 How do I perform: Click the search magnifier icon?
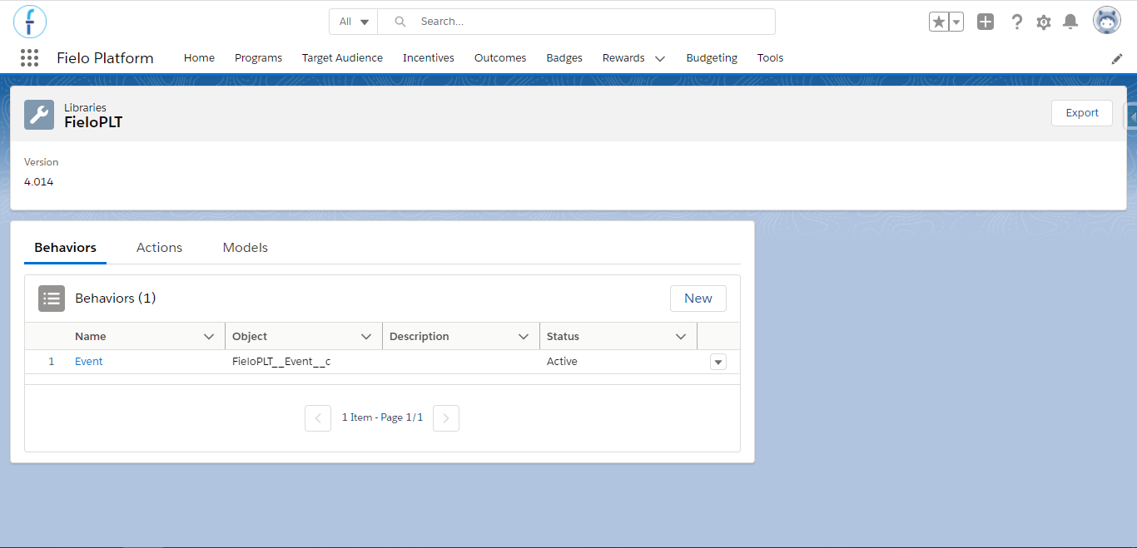[400, 22]
